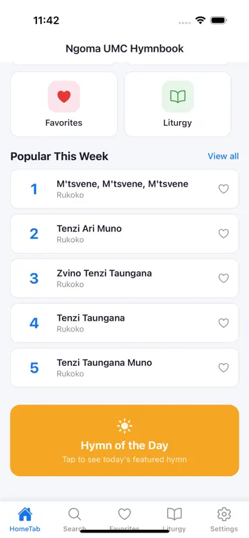This screenshot has height=538, width=249.
Task: Open the green book Liturgy card icon
Action: pyautogui.click(x=178, y=96)
